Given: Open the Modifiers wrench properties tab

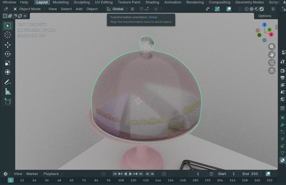Looking at the screenshot, I should point(282,125).
